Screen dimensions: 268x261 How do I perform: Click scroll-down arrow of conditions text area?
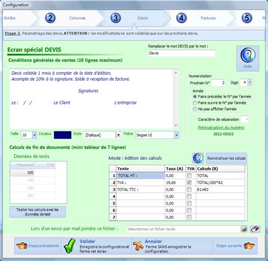pos(176,125)
